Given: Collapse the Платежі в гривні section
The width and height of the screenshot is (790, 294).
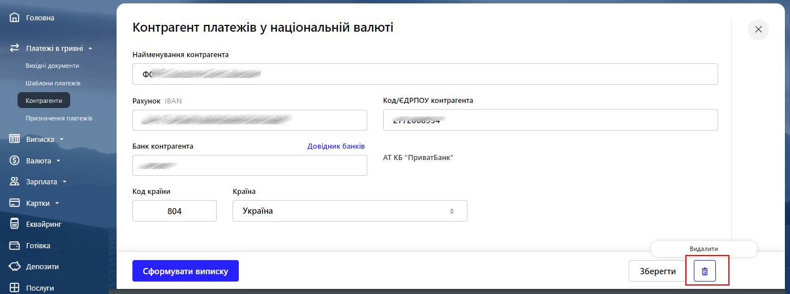Looking at the screenshot, I should point(90,49).
